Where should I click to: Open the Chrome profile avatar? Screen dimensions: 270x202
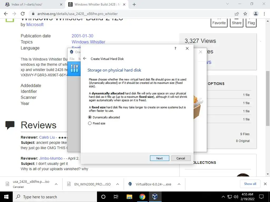point(256,14)
